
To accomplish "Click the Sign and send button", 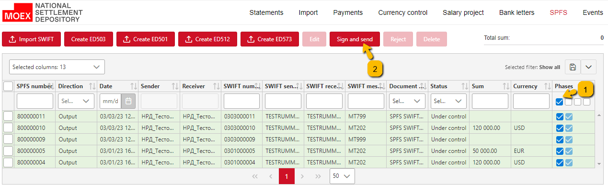I will click(355, 39).
